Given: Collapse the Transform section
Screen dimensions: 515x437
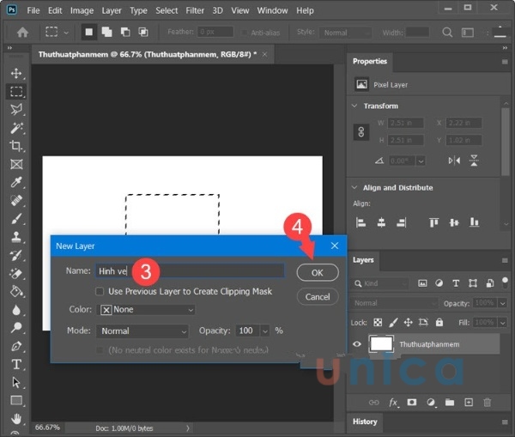Looking at the screenshot, I should click(x=354, y=106).
